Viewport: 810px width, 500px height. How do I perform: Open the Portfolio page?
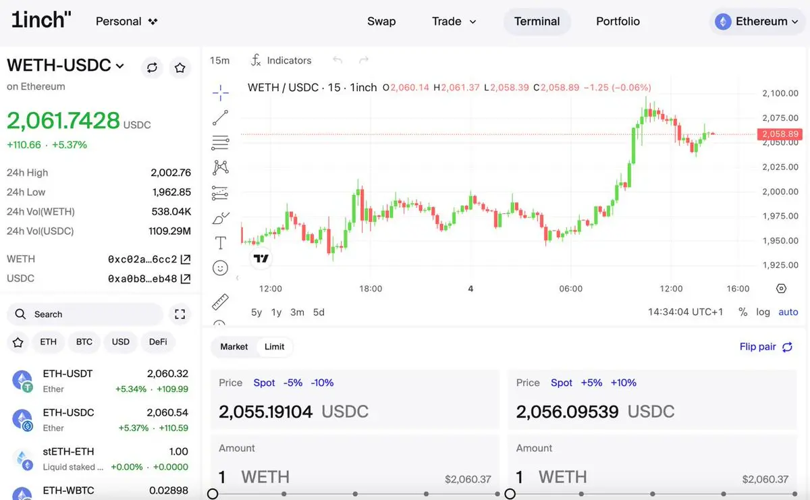pos(618,22)
